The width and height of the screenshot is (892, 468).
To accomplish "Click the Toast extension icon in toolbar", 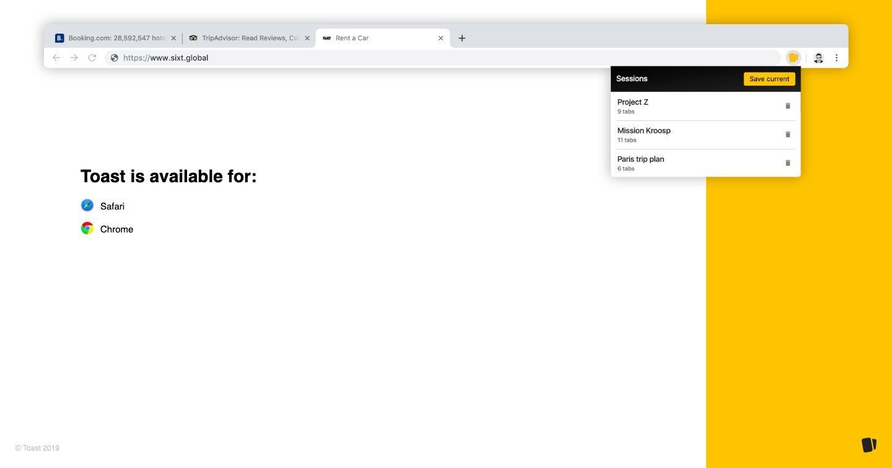I will (793, 58).
